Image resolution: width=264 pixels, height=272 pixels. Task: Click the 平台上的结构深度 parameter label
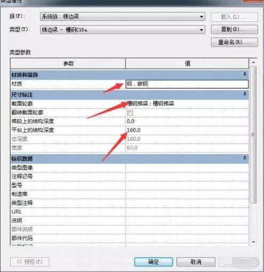33,130
